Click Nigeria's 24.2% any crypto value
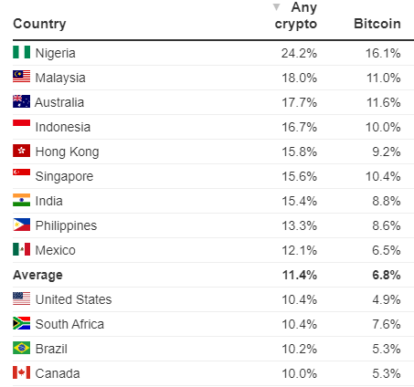This screenshot has width=414, height=387. click(299, 53)
